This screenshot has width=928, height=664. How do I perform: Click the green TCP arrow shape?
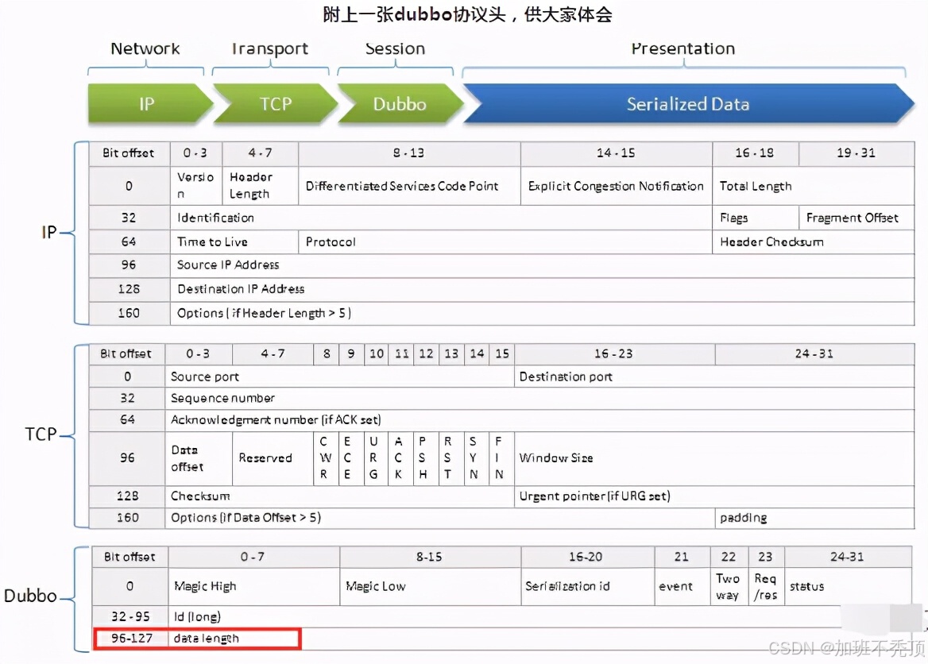tap(275, 103)
